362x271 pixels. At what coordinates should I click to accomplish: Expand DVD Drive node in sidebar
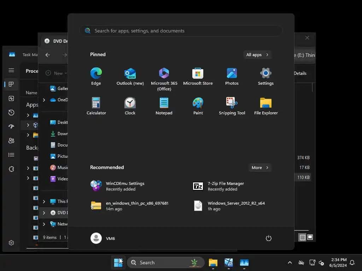coord(44,213)
